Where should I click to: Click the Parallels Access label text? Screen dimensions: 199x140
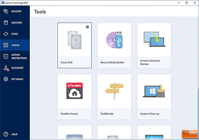pyautogui.click(x=69, y=114)
